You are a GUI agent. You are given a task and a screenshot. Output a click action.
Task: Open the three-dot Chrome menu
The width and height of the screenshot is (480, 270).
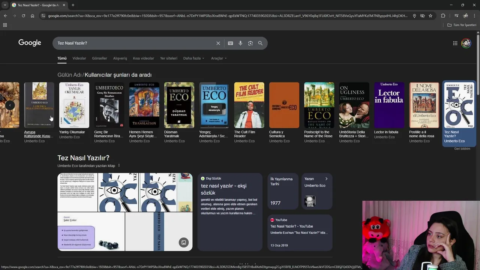(x=475, y=16)
